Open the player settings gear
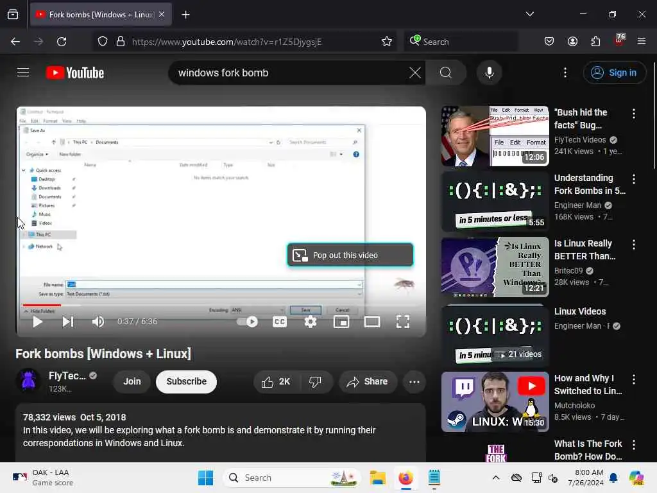This screenshot has width=657, height=493. (311, 322)
